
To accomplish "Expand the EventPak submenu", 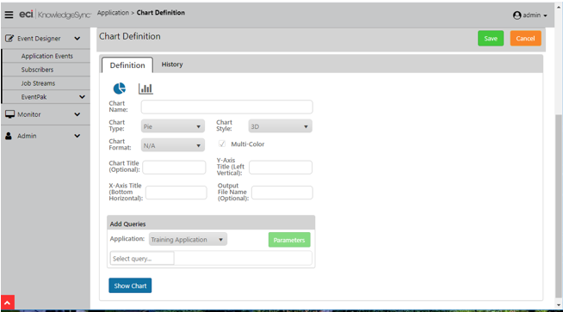I will [83, 97].
